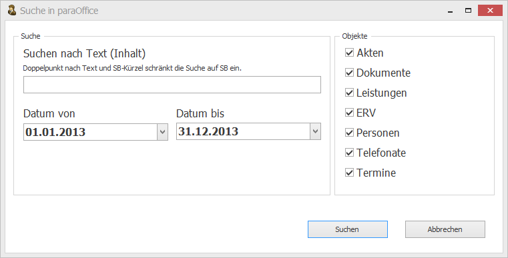Start the search with Suchen button
This screenshot has height=258, width=508.
tap(348, 229)
